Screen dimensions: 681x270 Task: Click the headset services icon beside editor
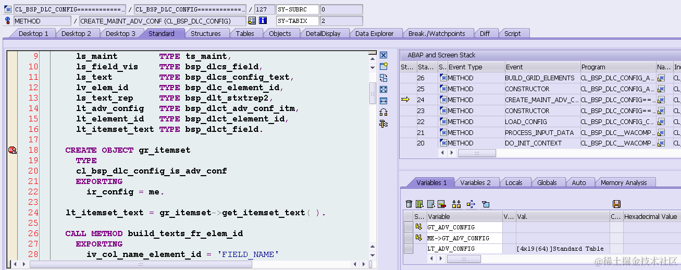pyautogui.click(x=383, y=112)
